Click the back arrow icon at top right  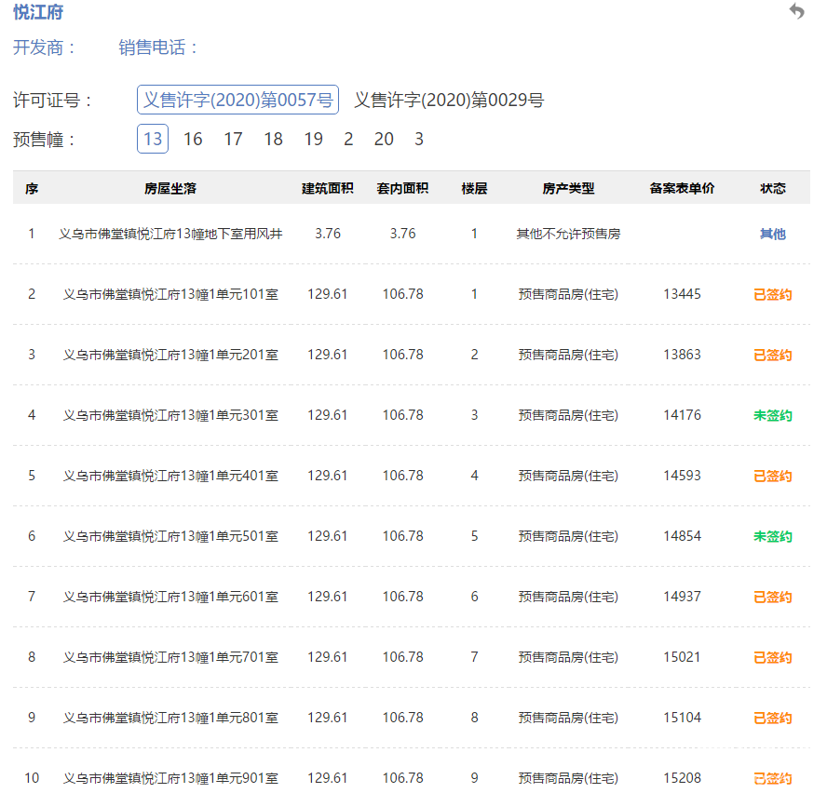(x=796, y=11)
